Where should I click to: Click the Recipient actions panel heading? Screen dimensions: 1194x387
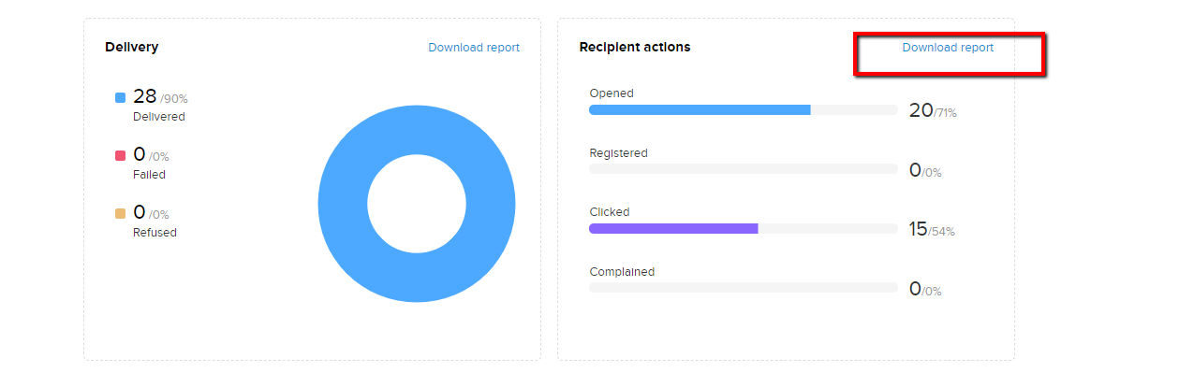(x=635, y=47)
